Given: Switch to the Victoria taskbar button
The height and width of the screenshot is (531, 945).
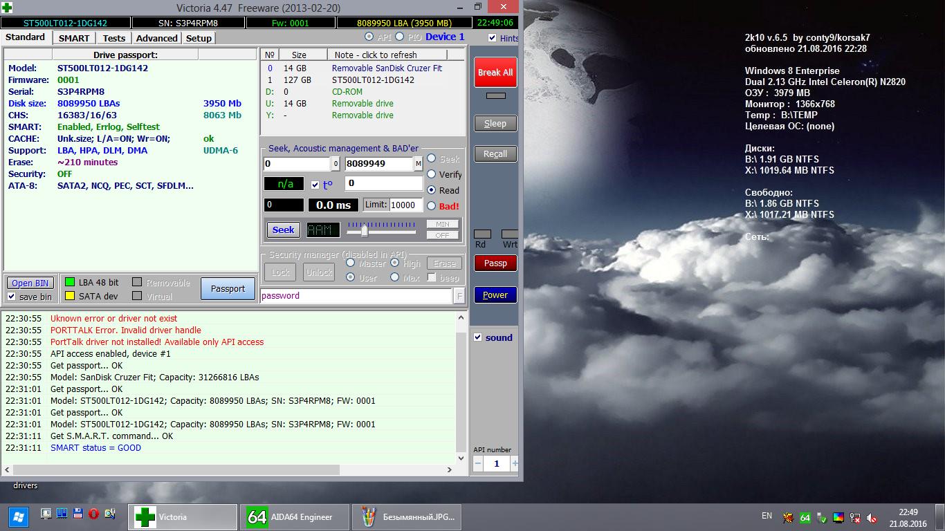Looking at the screenshot, I should (183, 517).
